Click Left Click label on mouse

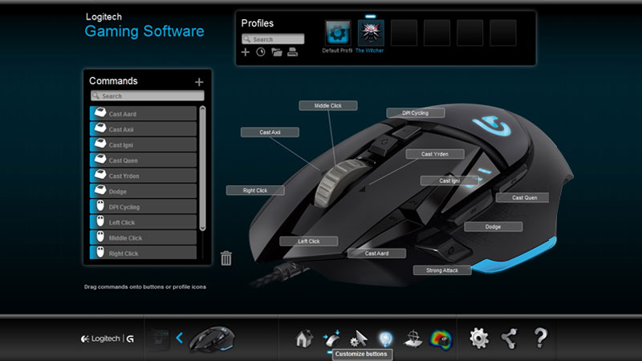click(x=309, y=241)
